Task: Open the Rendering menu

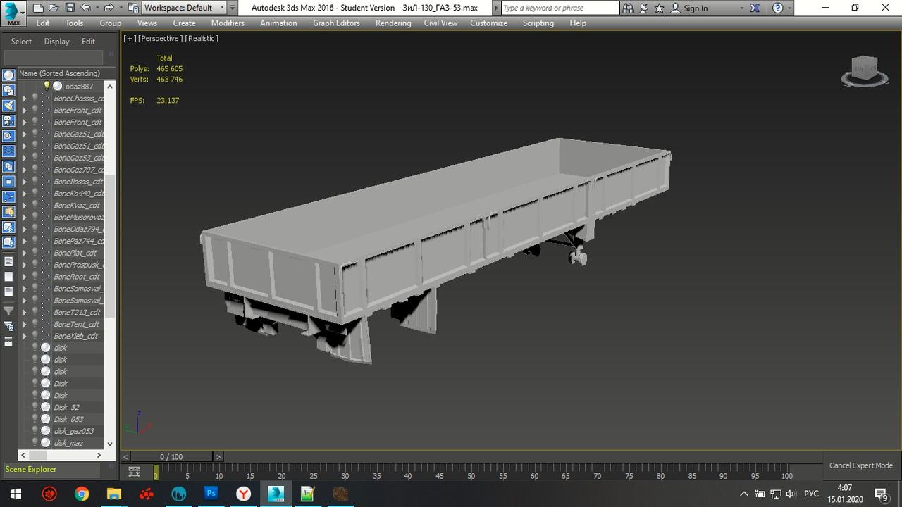Action: pyautogui.click(x=393, y=23)
